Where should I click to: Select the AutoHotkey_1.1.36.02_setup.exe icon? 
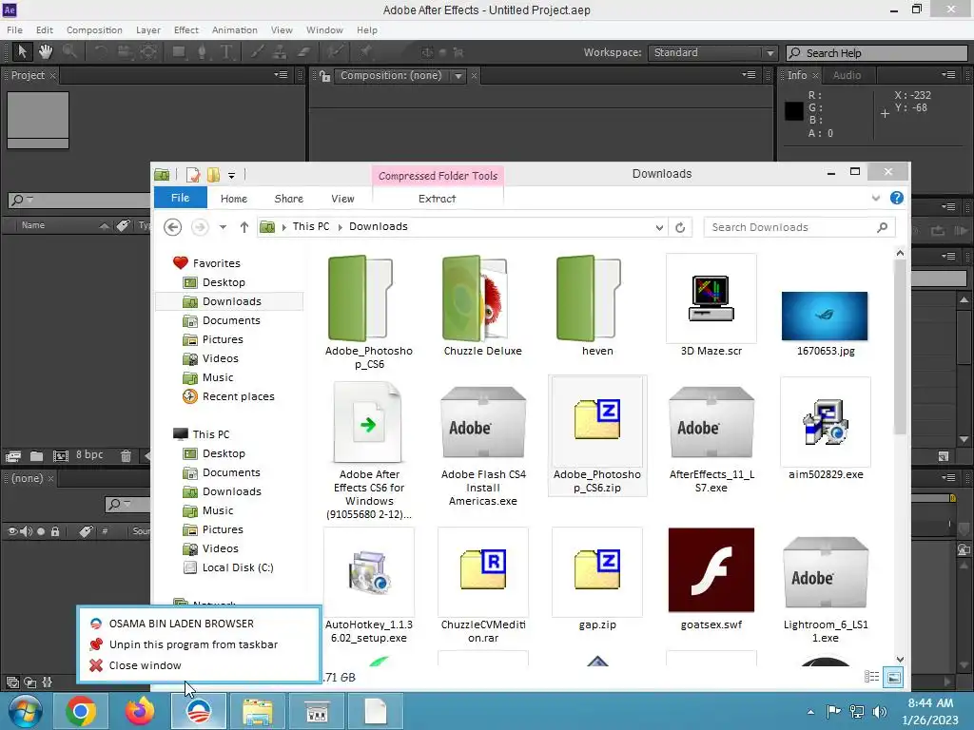369,571
